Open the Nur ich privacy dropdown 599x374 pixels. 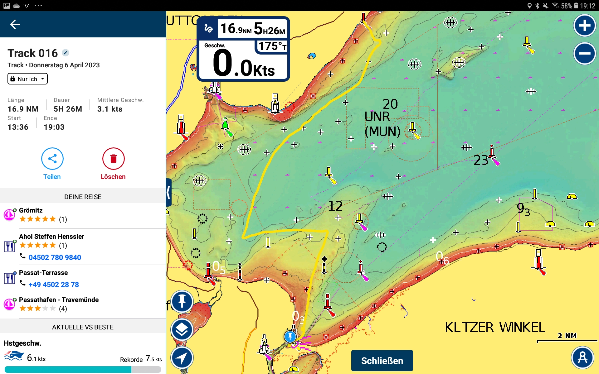[x=27, y=79]
